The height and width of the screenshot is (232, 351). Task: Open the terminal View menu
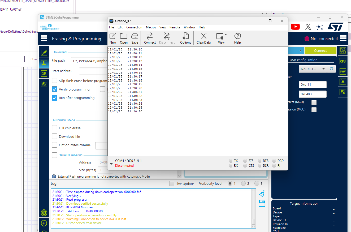point(163,27)
